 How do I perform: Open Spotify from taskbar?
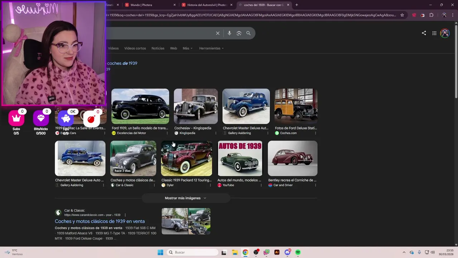tap(298, 252)
